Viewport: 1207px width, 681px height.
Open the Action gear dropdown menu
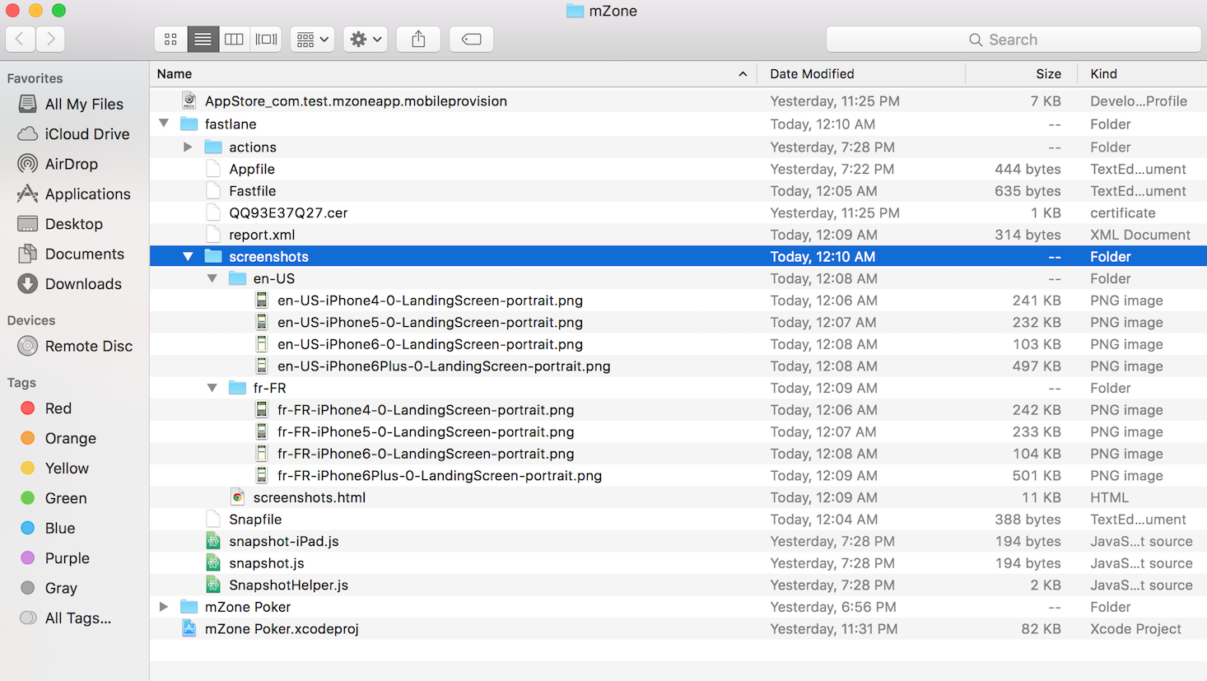366,40
